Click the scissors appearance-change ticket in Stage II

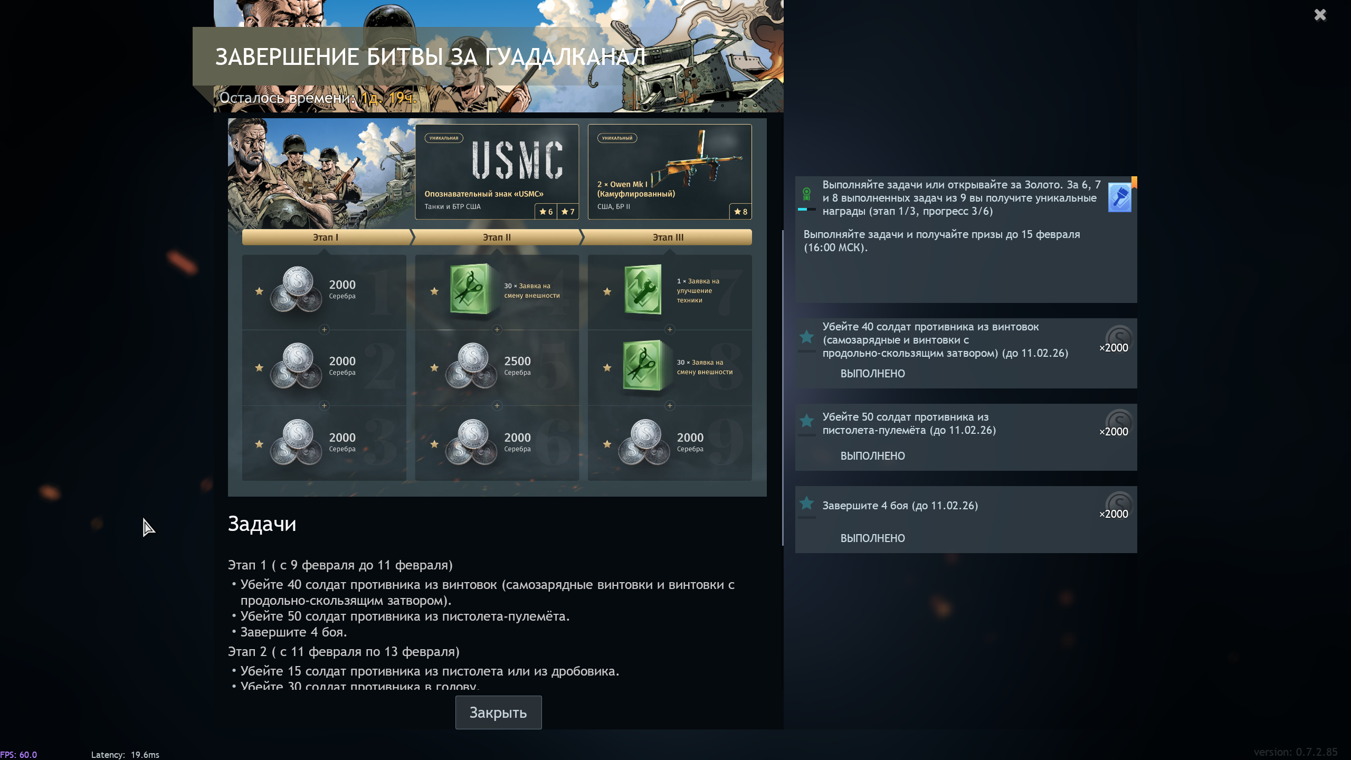click(x=469, y=289)
